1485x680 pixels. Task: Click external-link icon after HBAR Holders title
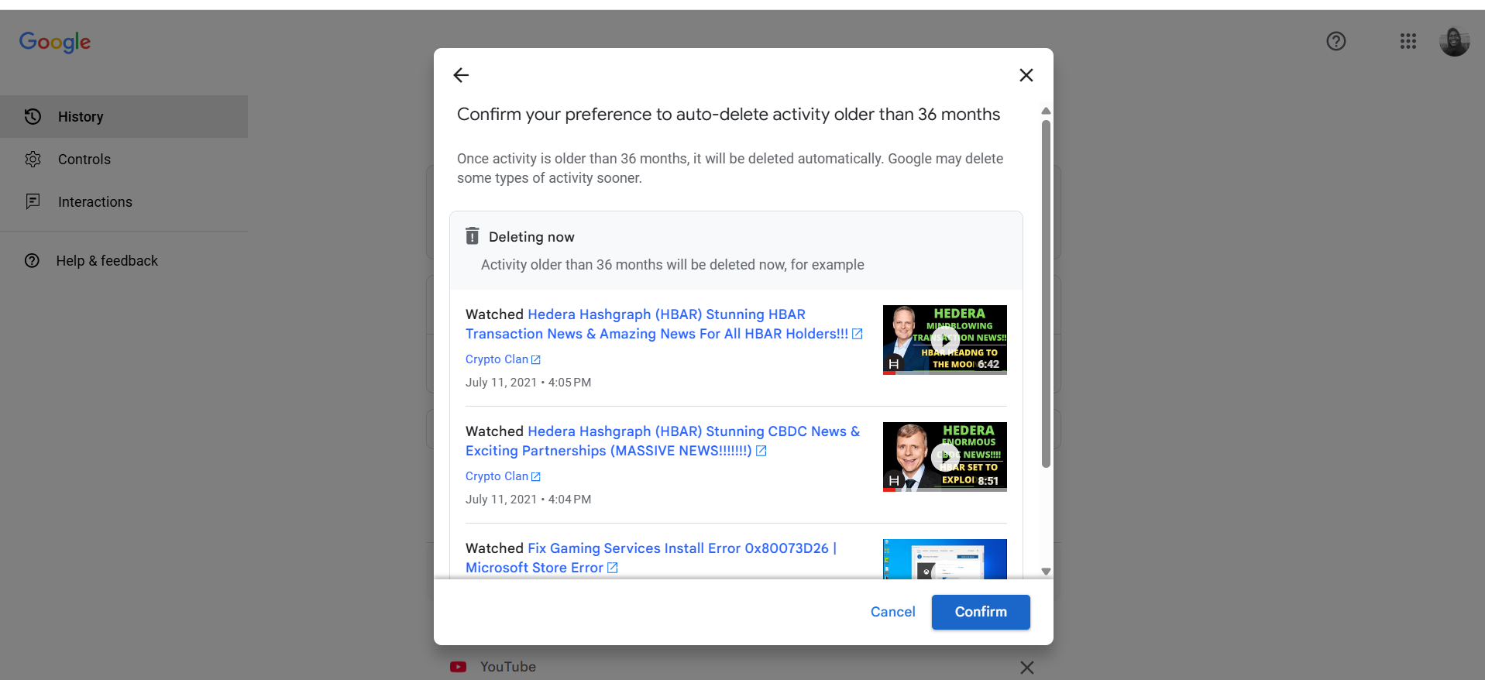[x=857, y=334]
